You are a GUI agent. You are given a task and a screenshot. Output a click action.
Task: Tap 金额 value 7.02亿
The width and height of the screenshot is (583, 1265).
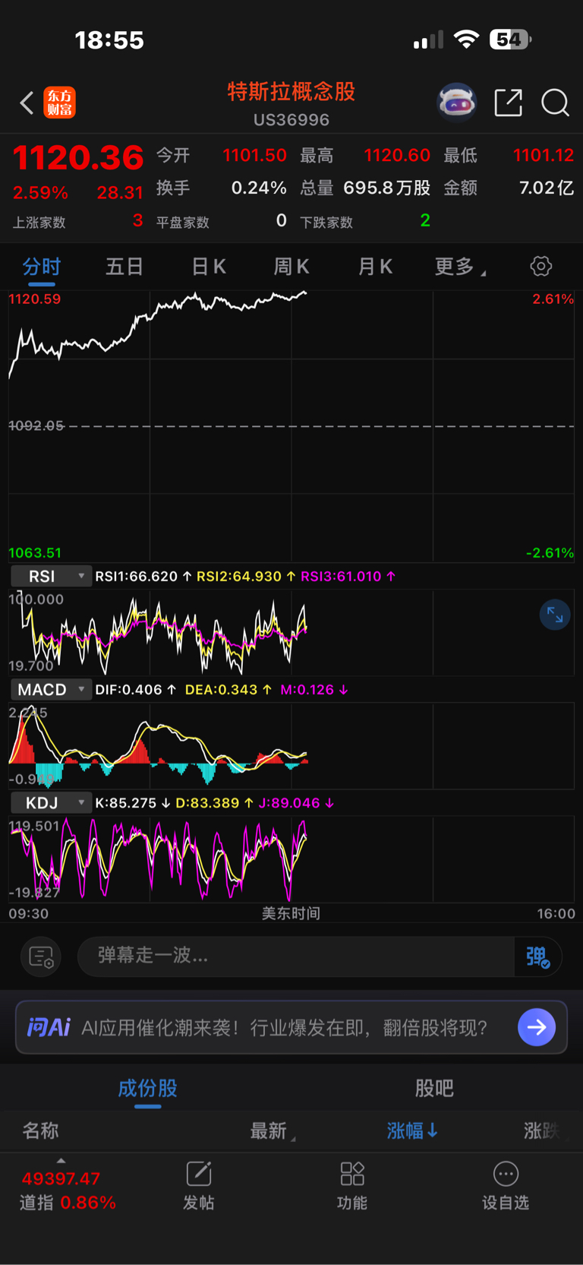pyautogui.click(x=547, y=188)
